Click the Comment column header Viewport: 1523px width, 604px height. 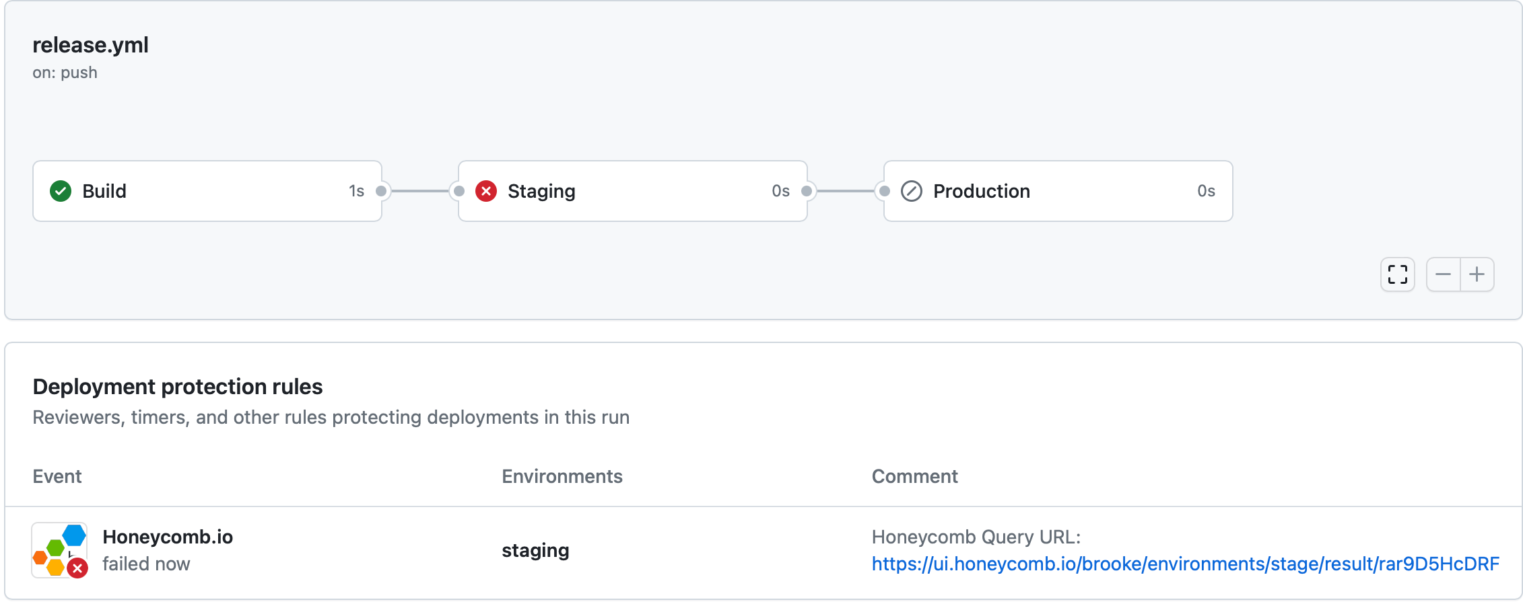(x=914, y=476)
